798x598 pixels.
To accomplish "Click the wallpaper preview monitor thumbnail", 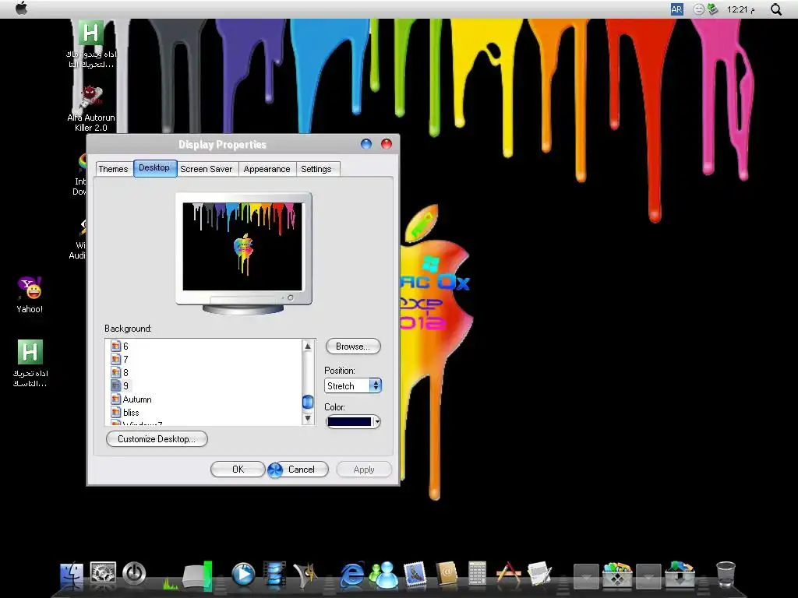I will pyautogui.click(x=243, y=254).
